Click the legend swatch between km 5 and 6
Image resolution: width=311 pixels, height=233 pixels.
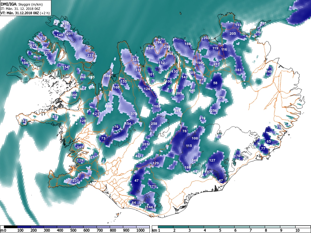pyautogui.click(x=227, y=227)
